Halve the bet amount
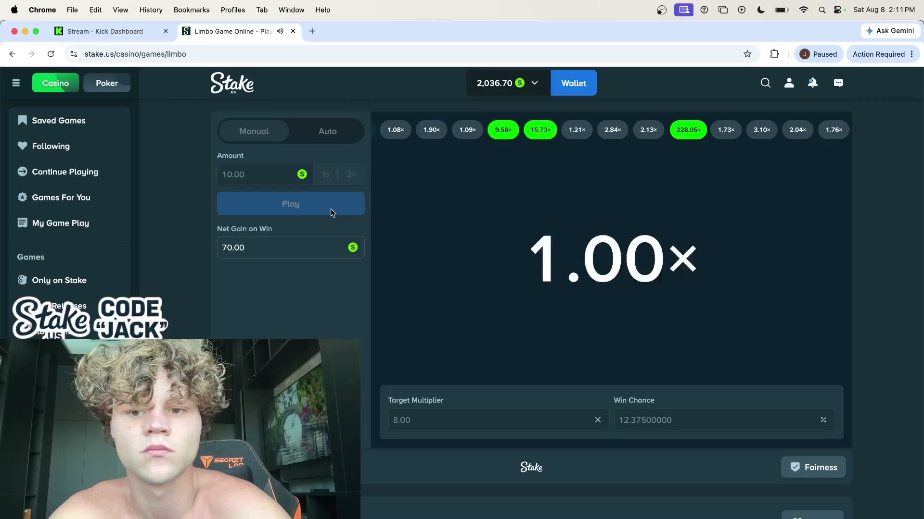 326,174
